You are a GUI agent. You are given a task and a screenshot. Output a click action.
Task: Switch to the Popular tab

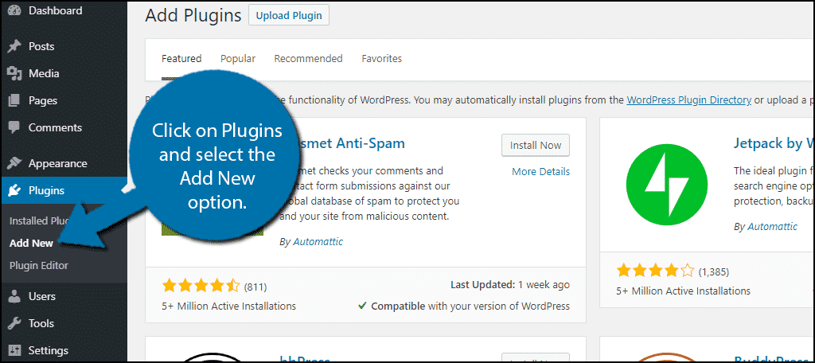pyautogui.click(x=238, y=58)
